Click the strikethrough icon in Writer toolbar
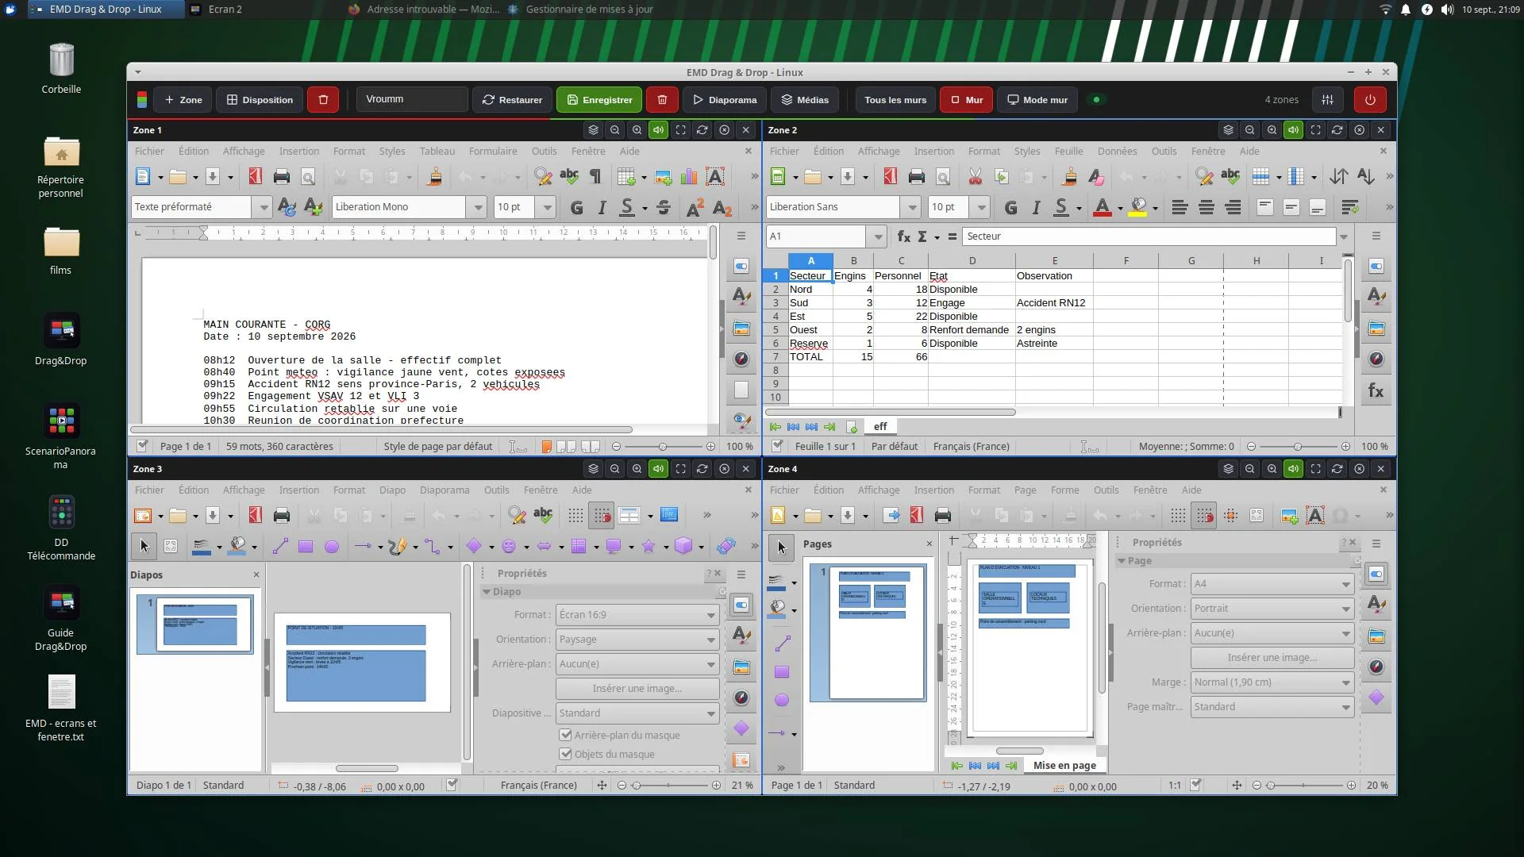 (x=664, y=208)
